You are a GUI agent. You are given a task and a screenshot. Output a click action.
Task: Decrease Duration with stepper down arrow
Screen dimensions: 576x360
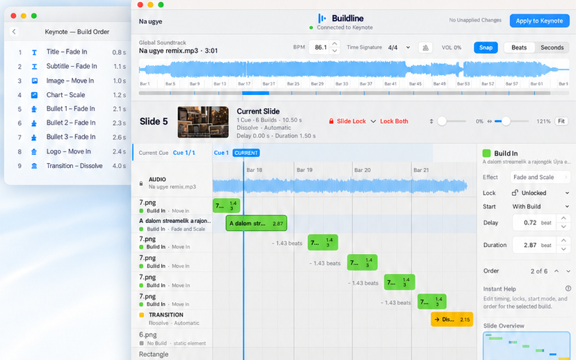pyautogui.click(x=564, y=249)
